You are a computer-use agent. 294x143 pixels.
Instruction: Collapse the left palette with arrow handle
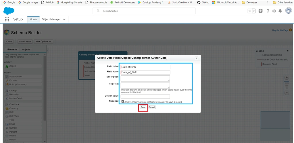click(48, 51)
